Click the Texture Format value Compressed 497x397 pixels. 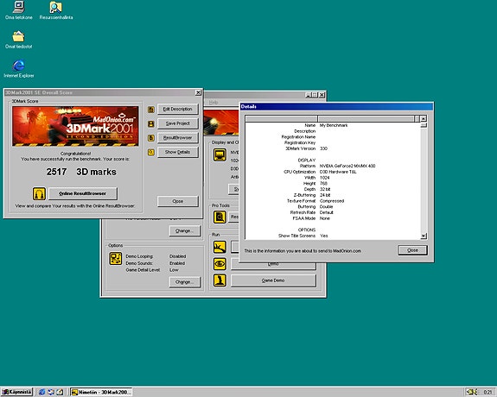(332, 201)
